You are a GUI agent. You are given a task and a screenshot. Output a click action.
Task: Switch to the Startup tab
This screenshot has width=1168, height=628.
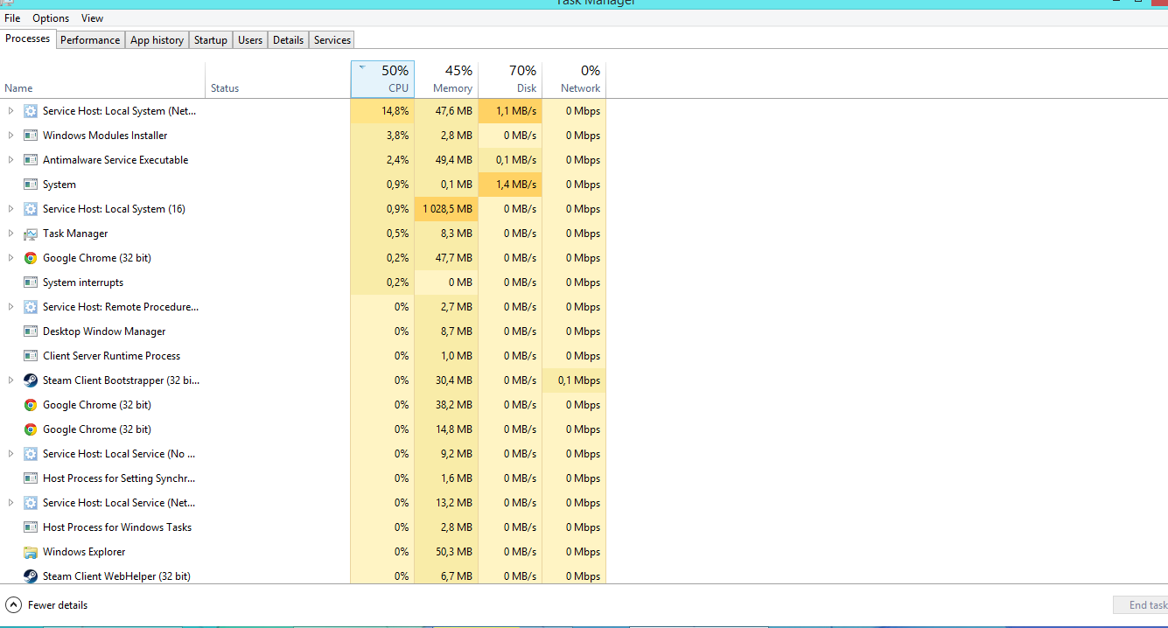tap(211, 40)
